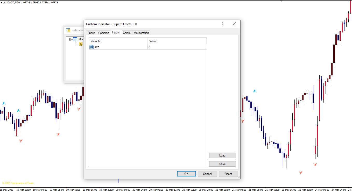This screenshot has width=352, height=192.
Task: Click the 18 Mar 2025 date label
Action: 7,190
